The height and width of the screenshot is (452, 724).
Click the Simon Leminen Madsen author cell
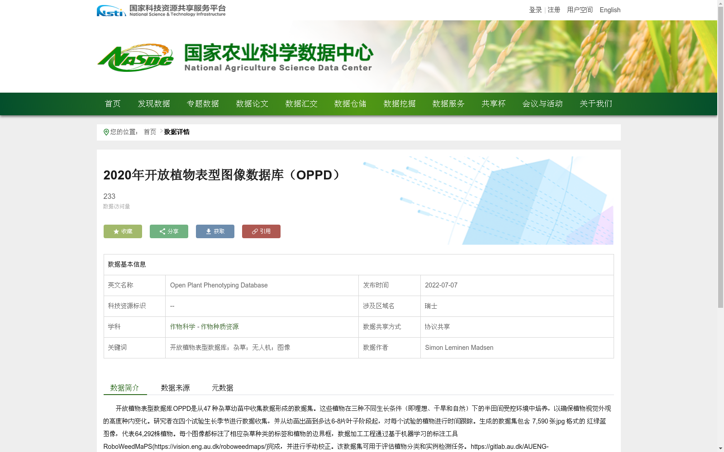tap(517, 348)
